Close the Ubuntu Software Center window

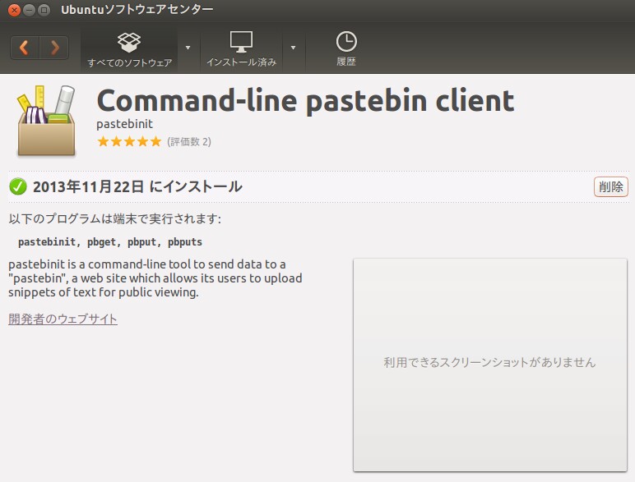tap(14, 10)
